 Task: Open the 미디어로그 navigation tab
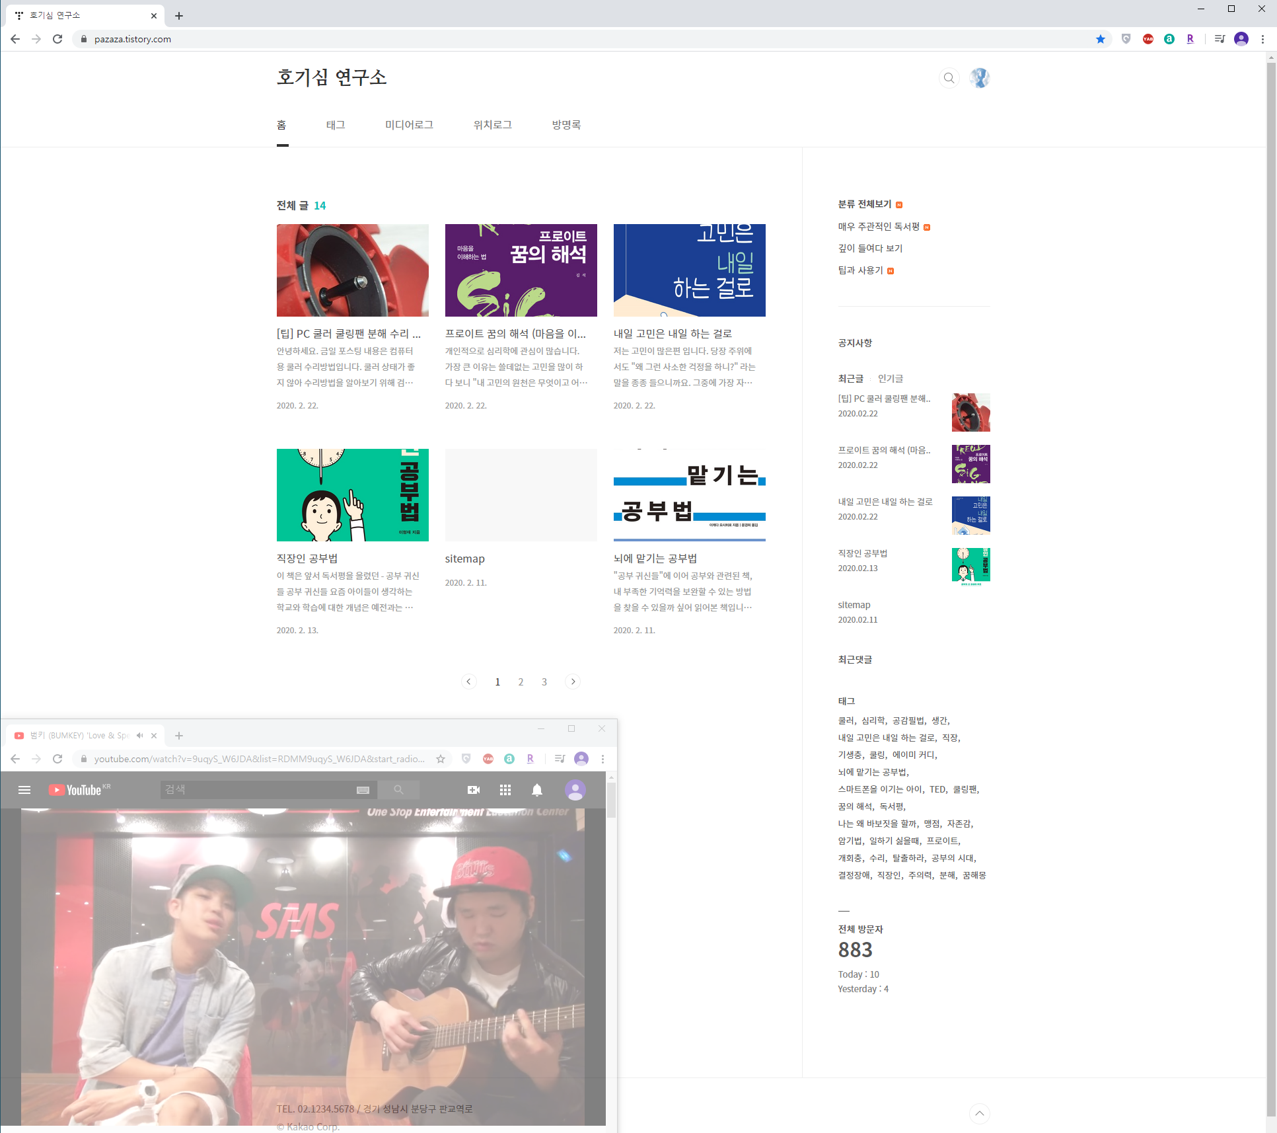[410, 125]
